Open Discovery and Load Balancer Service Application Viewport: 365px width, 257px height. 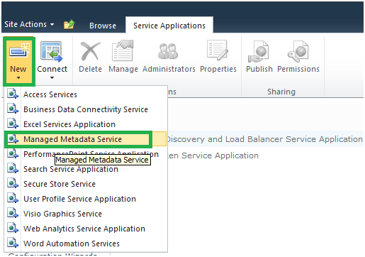265,139
